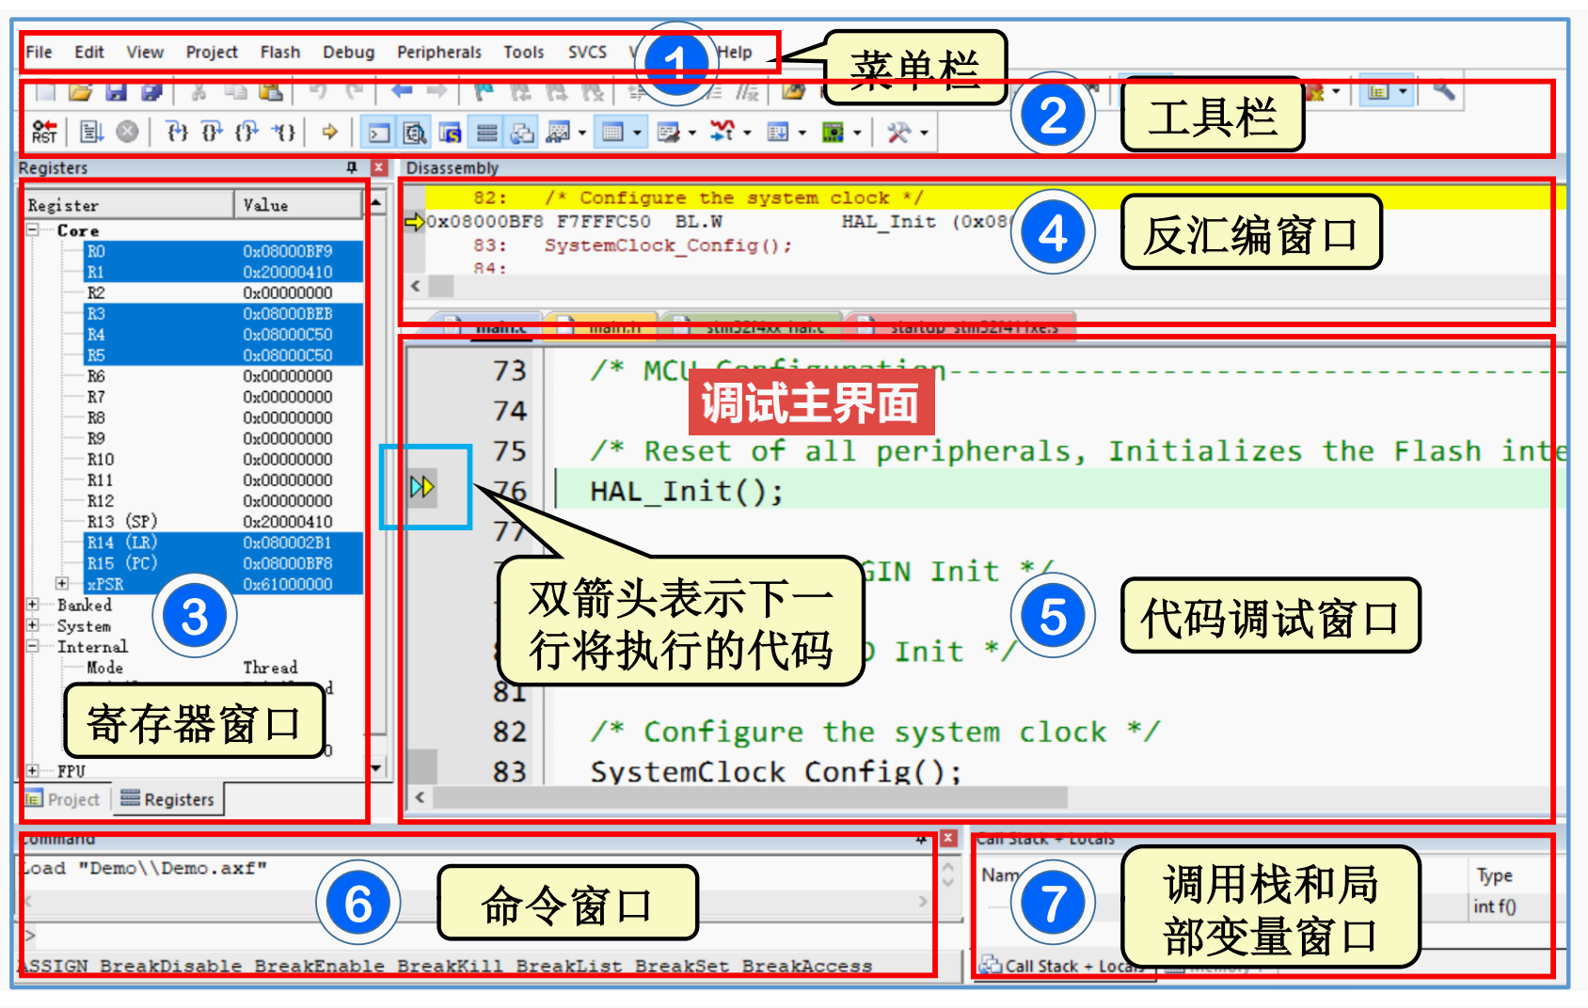Click the Register column header
The width and height of the screenshot is (1588, 1008).
point(129,205)
